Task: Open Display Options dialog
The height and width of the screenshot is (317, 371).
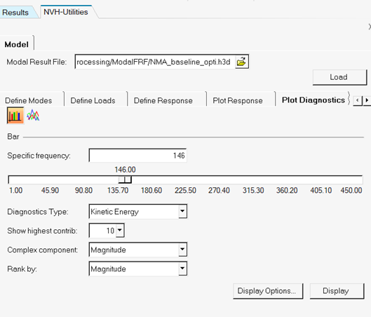Action: point(268,291)
